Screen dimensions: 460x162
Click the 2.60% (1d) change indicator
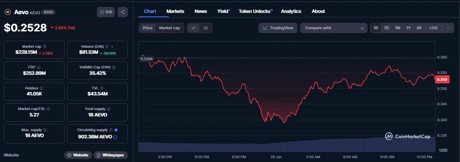pos(63,28)
